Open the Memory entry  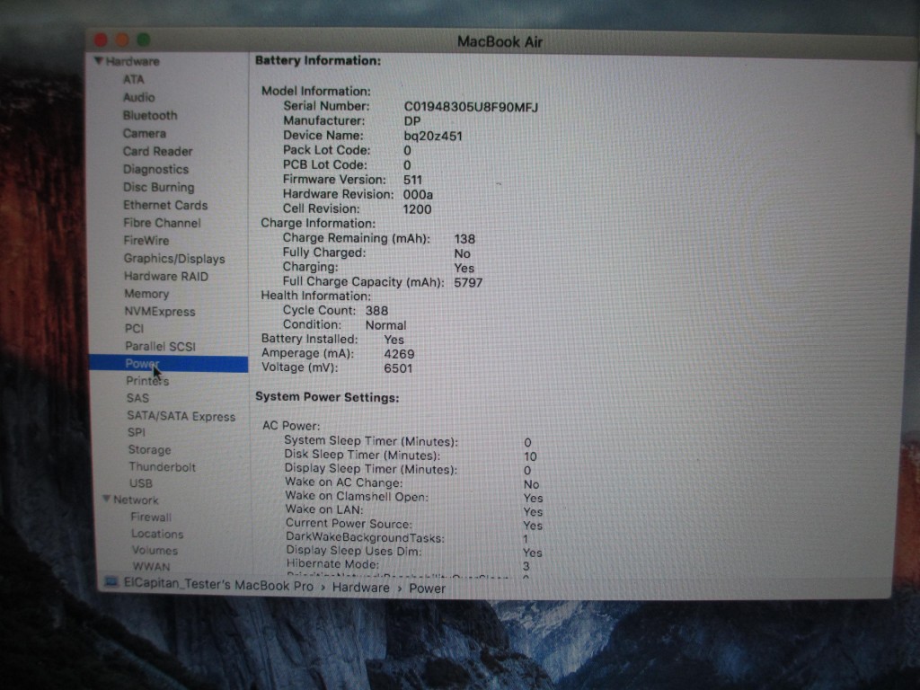point(146,294)
